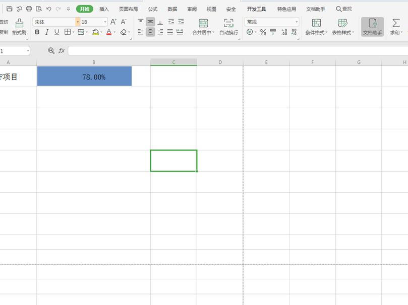Open the number format (常规) dropdown

pyautogui.click(x=297, y=22)
